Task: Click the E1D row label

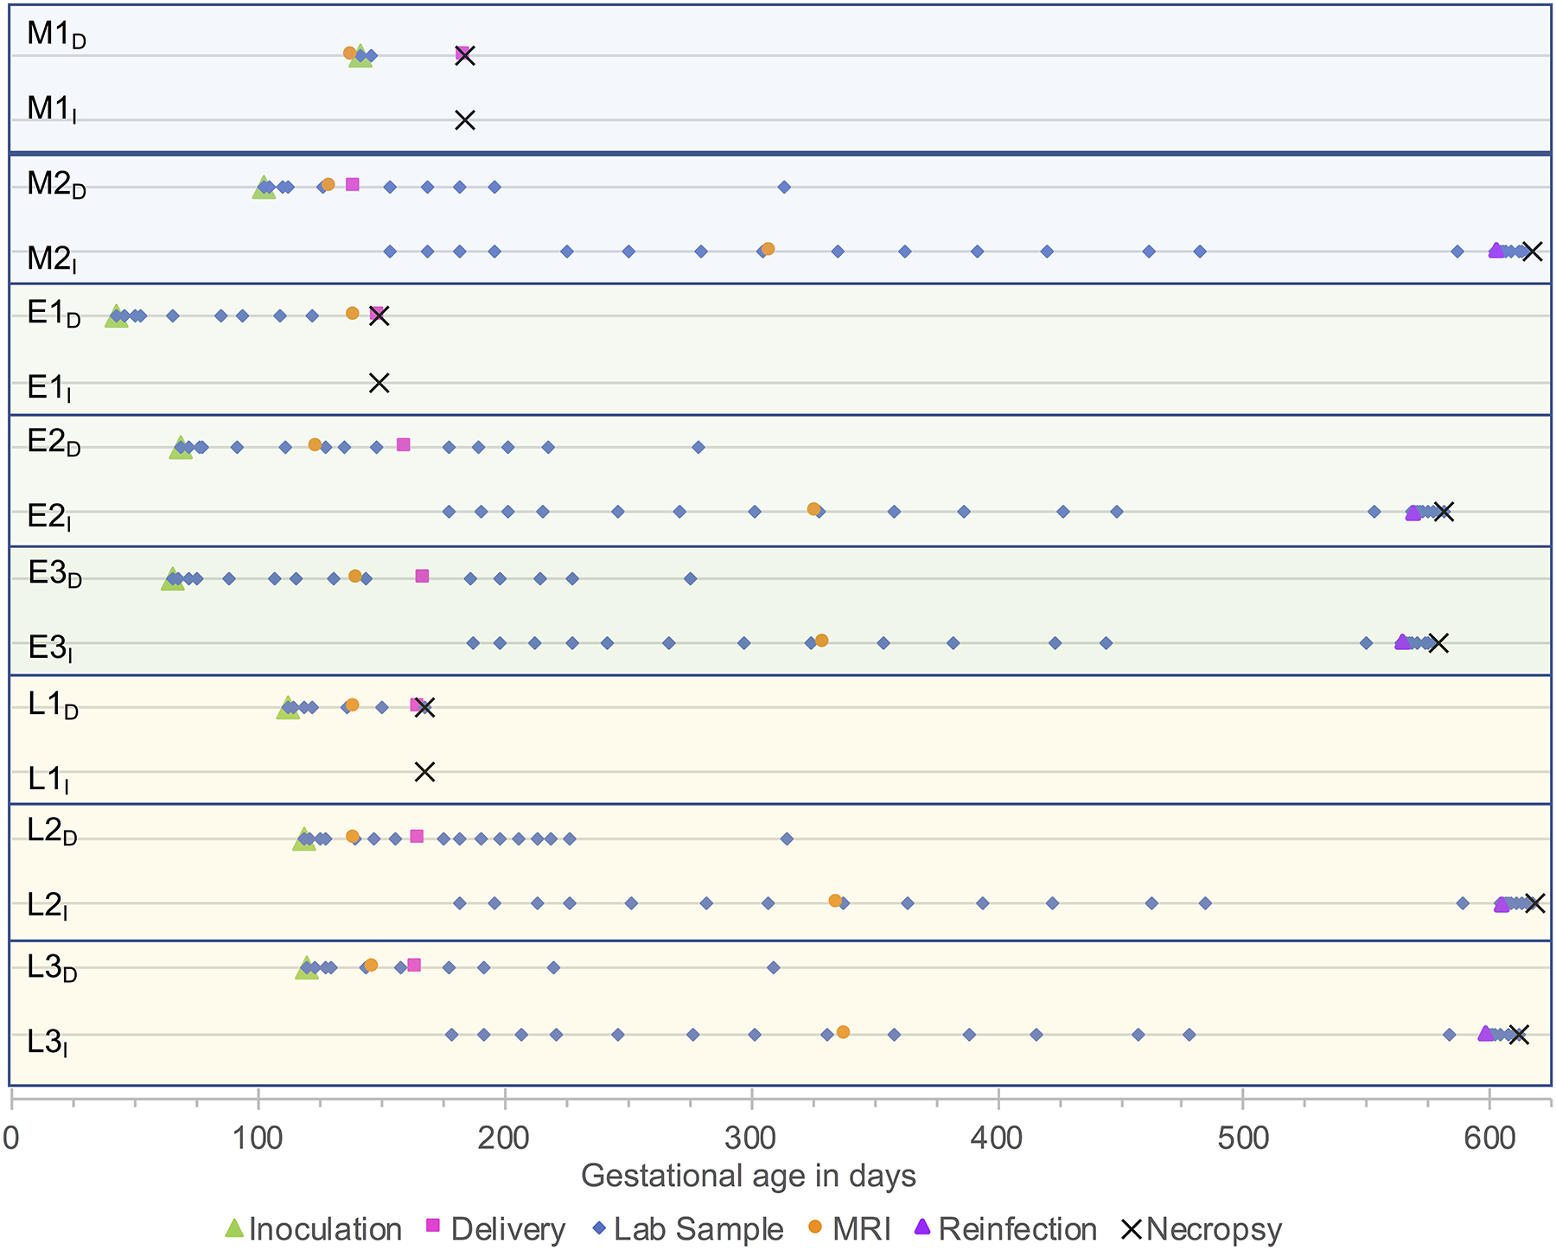Action: [x=54, y=315]
